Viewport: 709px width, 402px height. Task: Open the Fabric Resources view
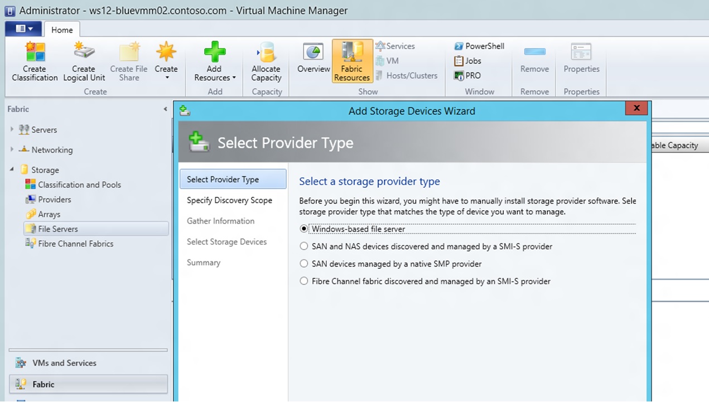pos(351,61)
